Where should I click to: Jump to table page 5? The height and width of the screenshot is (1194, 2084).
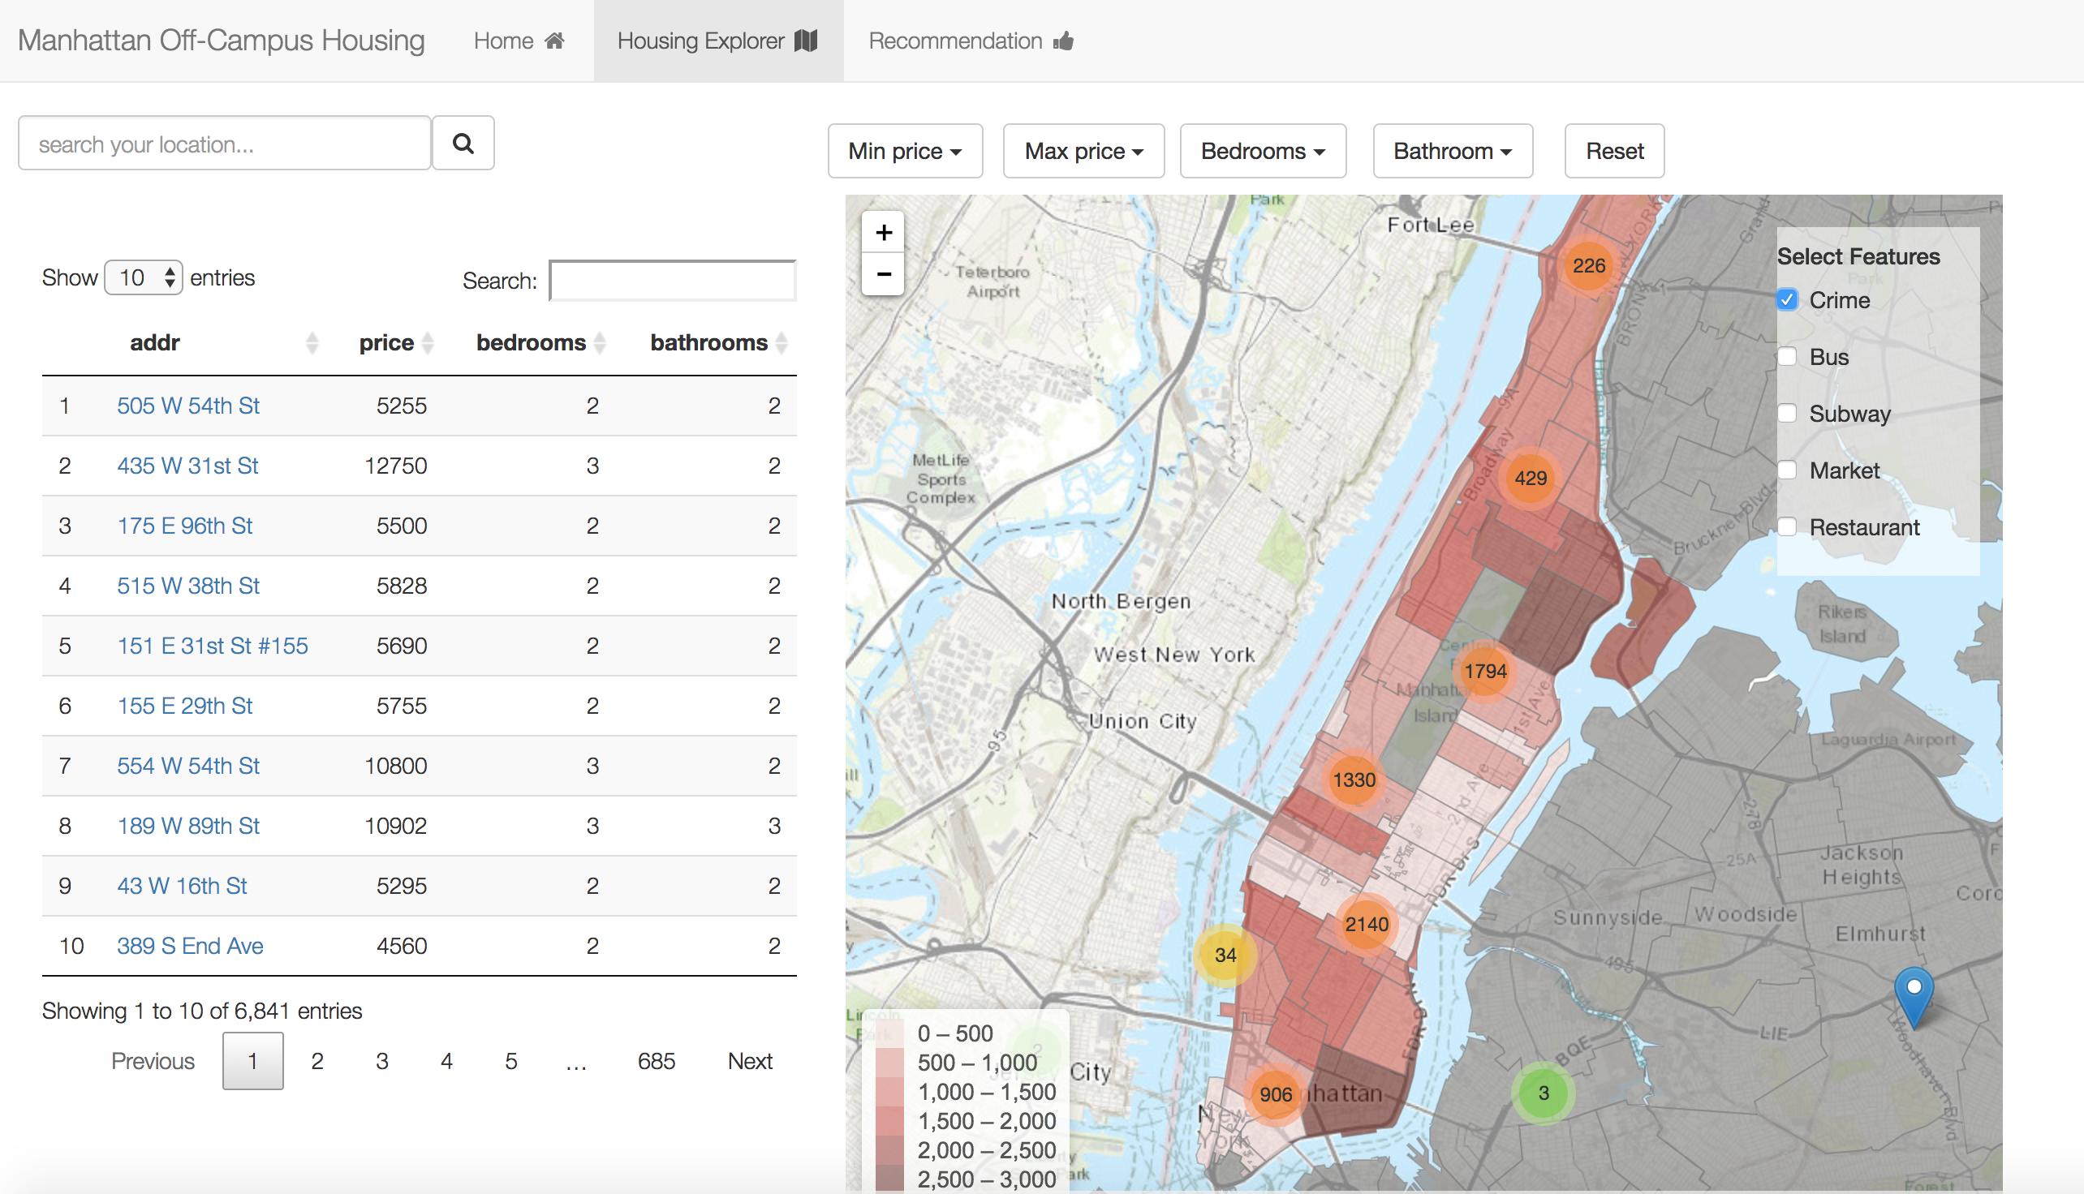510,1060
